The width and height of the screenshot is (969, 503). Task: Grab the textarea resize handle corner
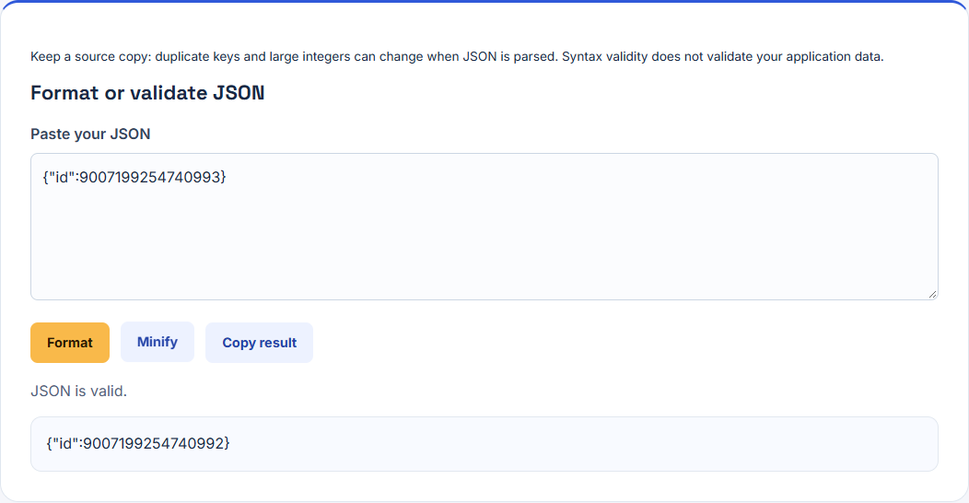[932, 294]
